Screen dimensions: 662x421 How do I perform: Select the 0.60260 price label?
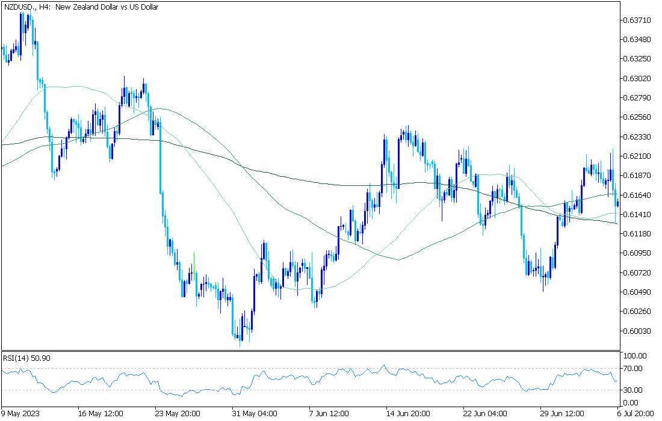[x=637, y=312]
